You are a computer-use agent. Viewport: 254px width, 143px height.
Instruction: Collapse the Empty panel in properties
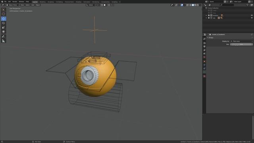208,38
